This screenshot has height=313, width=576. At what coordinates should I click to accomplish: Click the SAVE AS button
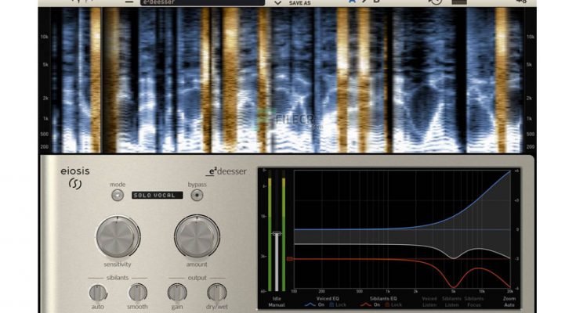click(x=299, y=4)
